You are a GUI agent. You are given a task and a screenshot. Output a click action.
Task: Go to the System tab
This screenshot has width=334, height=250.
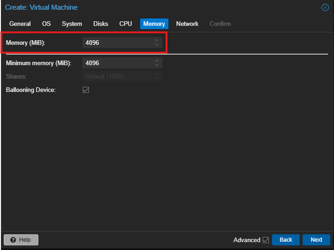tap(72, 24)
